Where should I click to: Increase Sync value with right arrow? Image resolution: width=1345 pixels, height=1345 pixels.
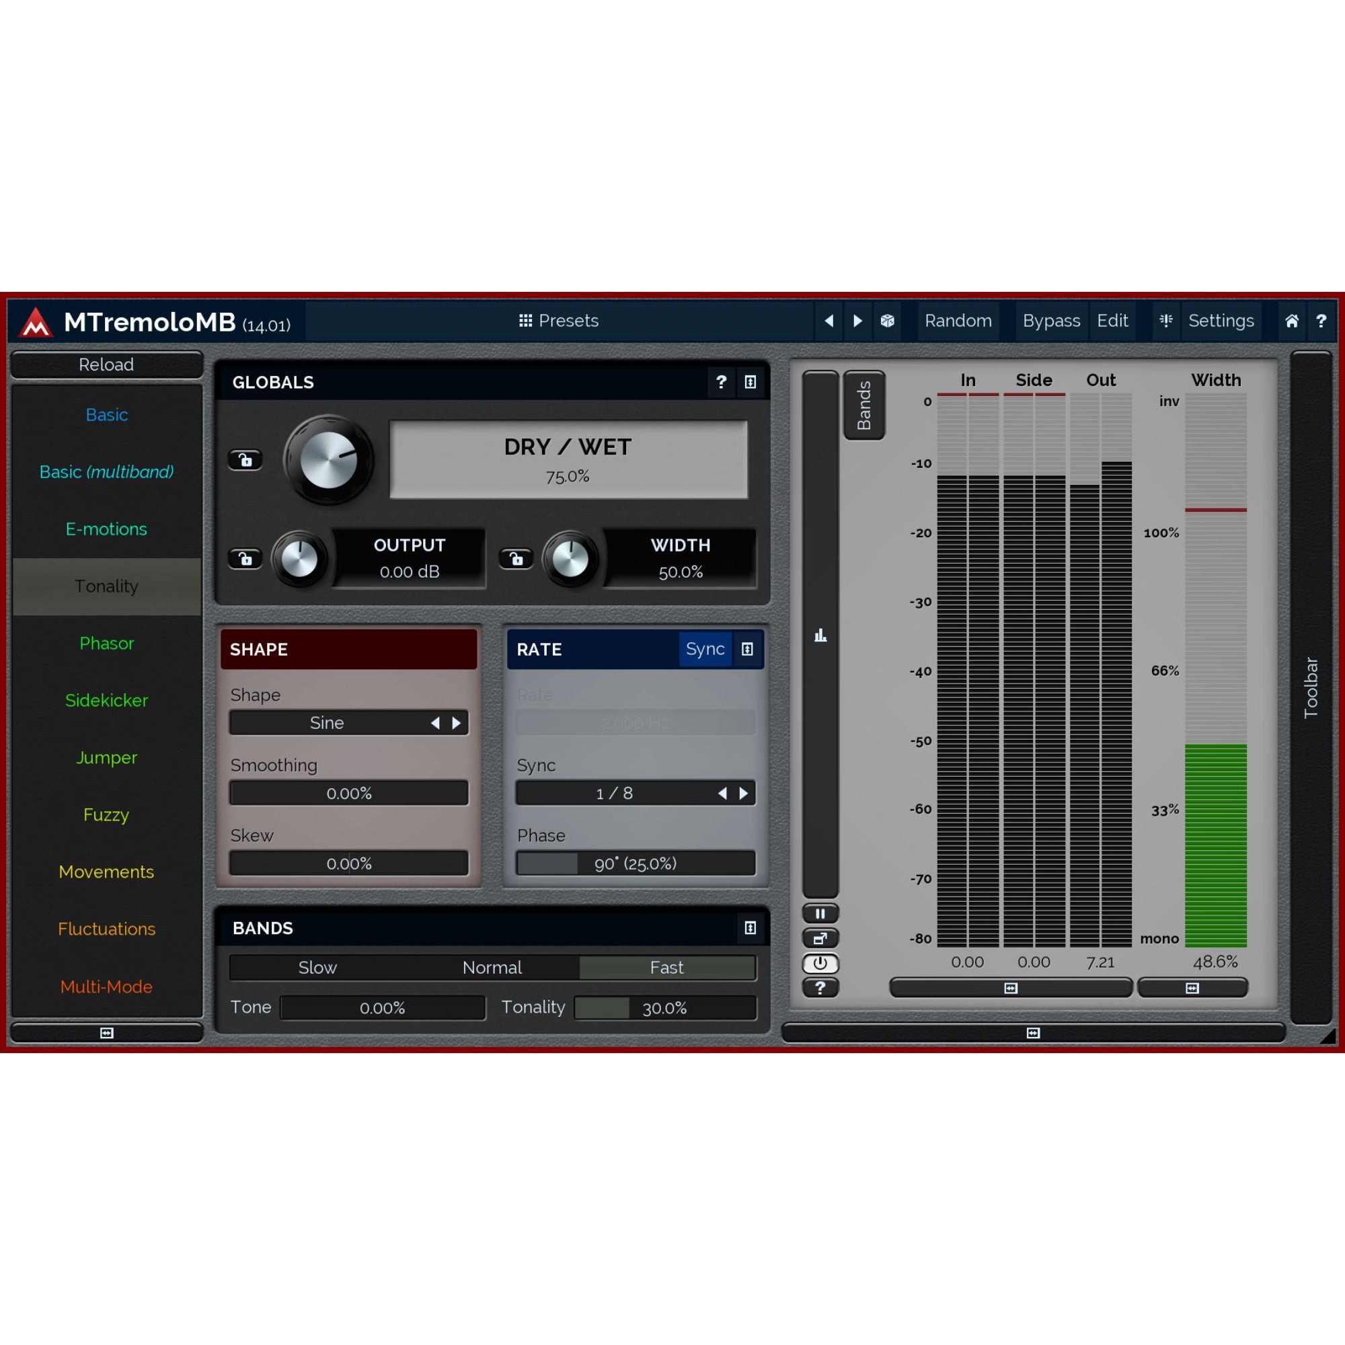pos(744,794)
